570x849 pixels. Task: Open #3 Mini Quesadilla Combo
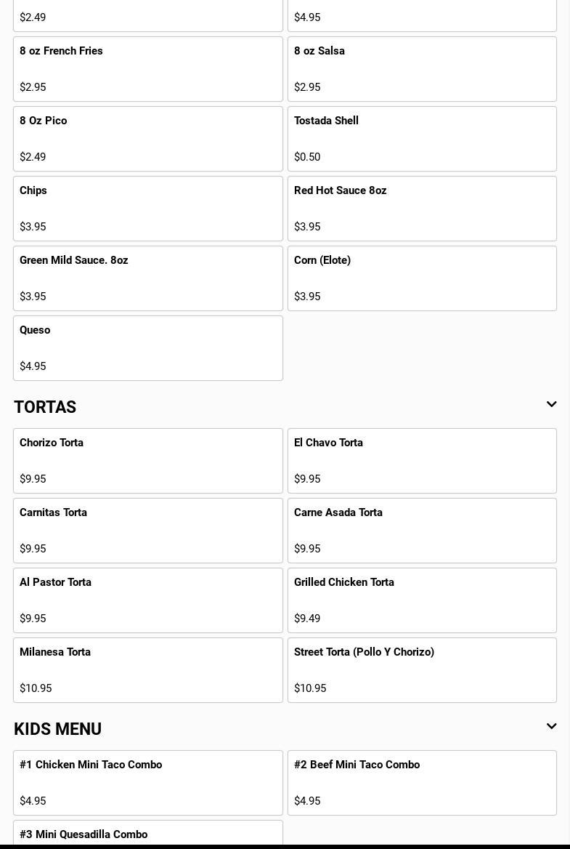pos(147,834)
